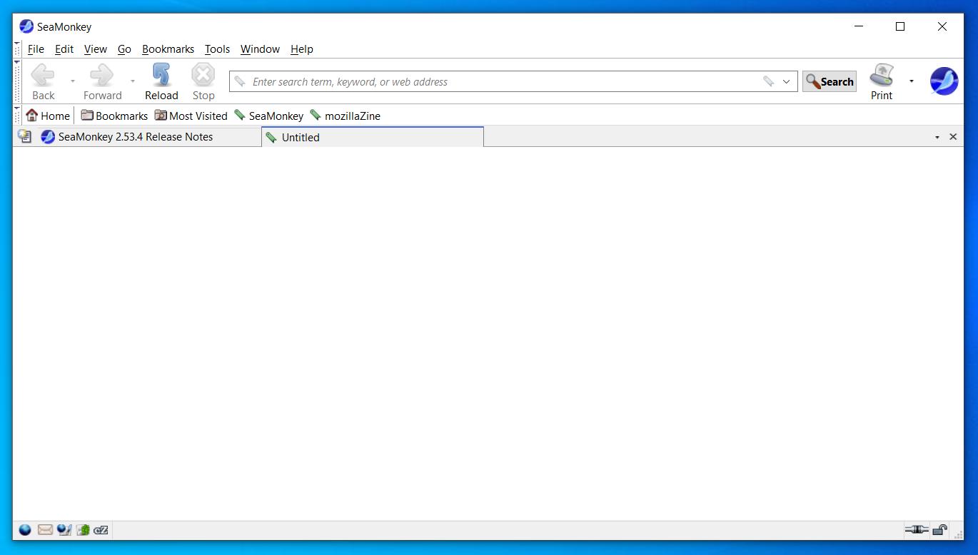Open the Help menu
The image size is (978, 555).
tap(301, 49)
